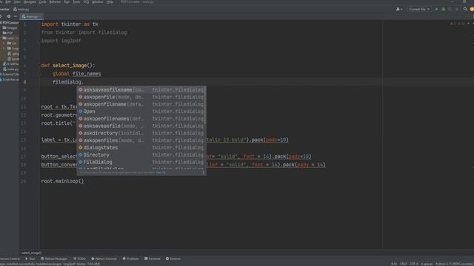This screenshot has height=266, width=474.
Task: Open the Help menu
Action: (x=110, y=1)
